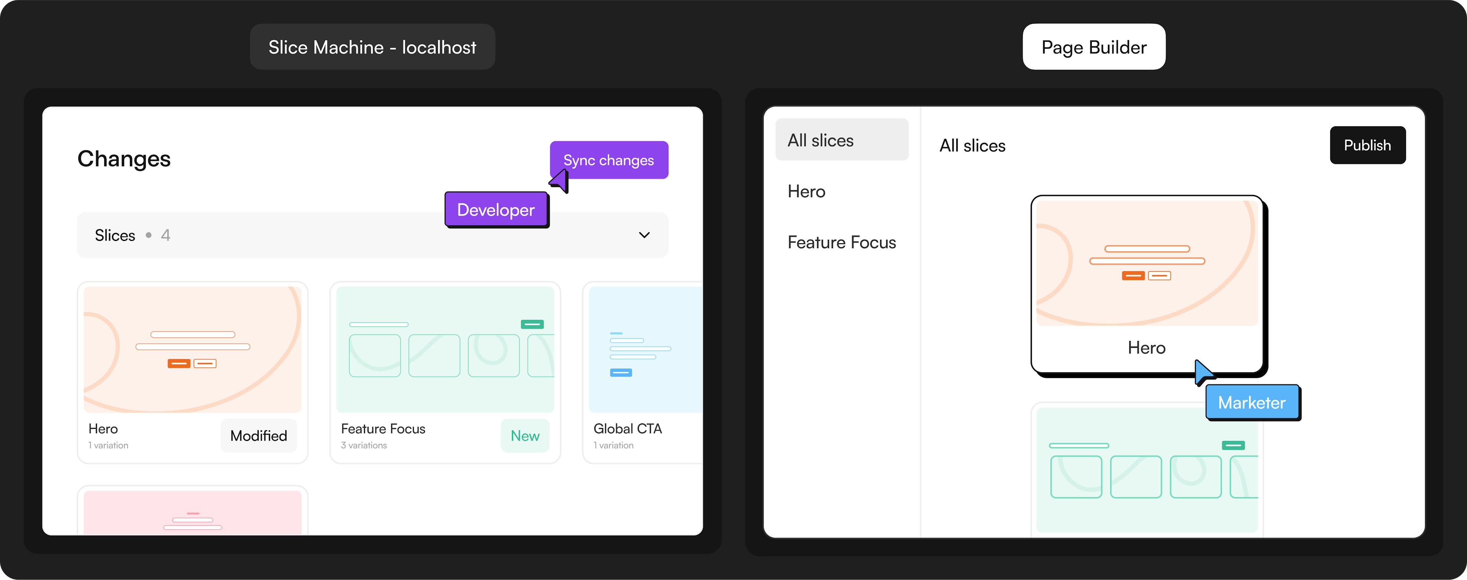
Task: Click the Publish button
Action: click(x=1367, y=145)
